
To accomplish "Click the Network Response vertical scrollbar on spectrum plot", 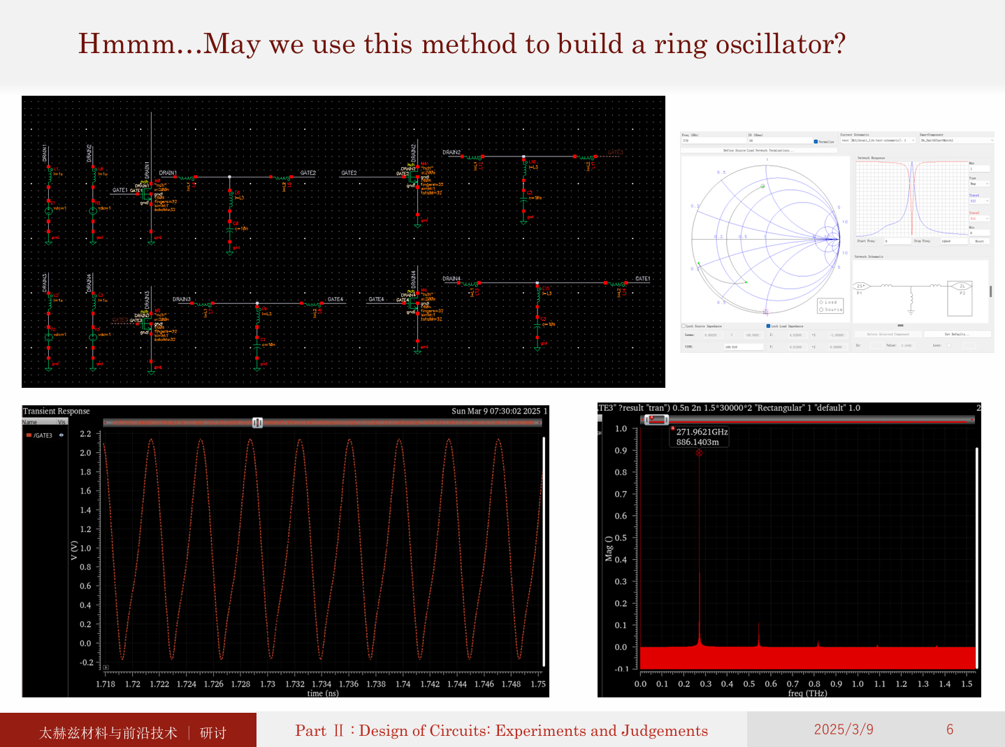I will coord(977,558).
